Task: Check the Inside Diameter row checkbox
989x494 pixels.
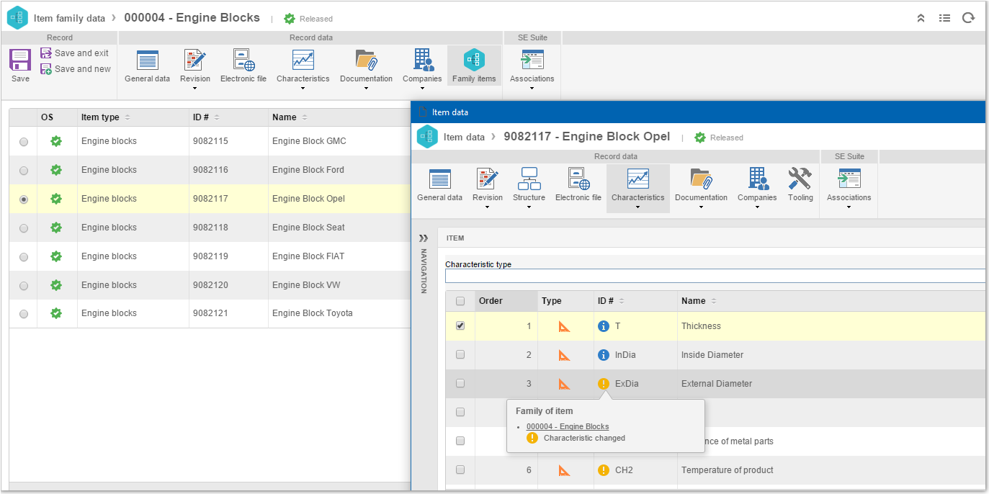Action: (460, 354)
